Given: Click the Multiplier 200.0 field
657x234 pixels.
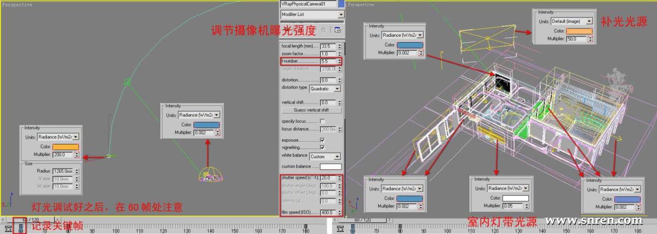Looking at the screenshot, I should (64, 155).
